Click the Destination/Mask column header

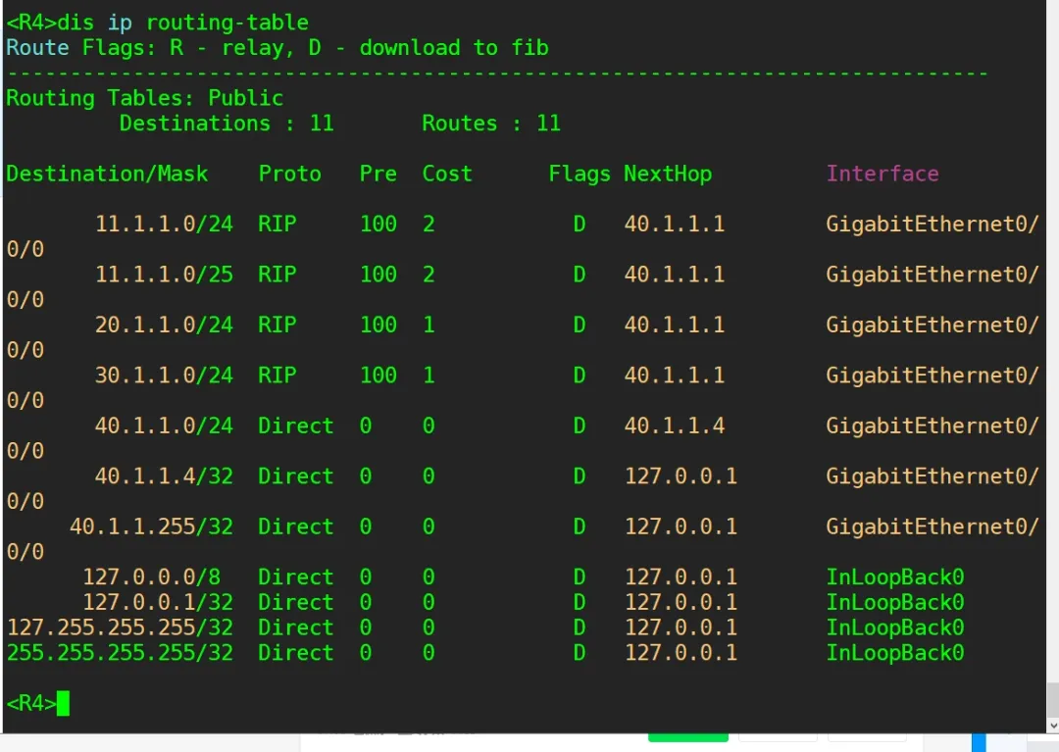pyautogui.click(x=107, y=174)
